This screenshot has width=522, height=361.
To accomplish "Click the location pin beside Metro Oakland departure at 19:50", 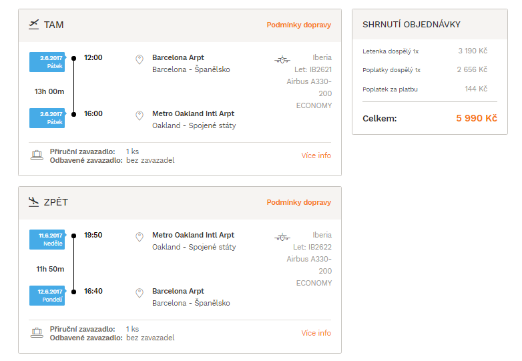I will pos(140,237).
